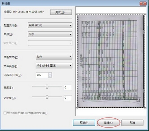The width and height of the screenshot is (149, 131).
Task: Open the 配置文件 profile dropdown
Action: pyautogui.click(x=50, y=25)
